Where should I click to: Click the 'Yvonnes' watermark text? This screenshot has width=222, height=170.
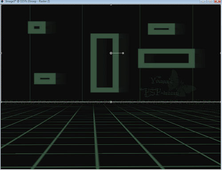(162, 80)
